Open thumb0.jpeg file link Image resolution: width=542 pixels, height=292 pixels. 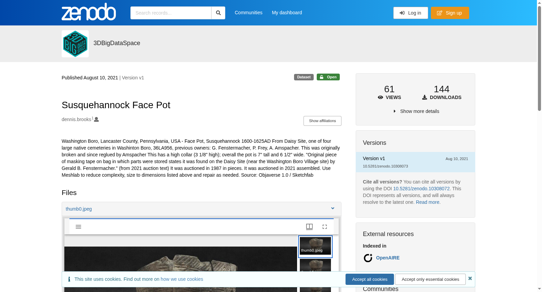click(x=79, y=209)
